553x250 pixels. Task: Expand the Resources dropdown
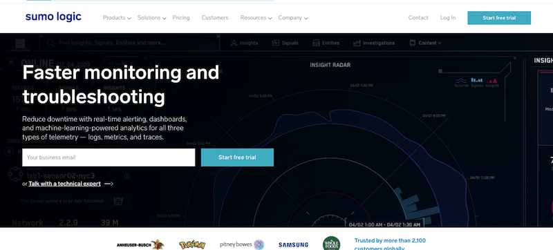coord(256,17)
